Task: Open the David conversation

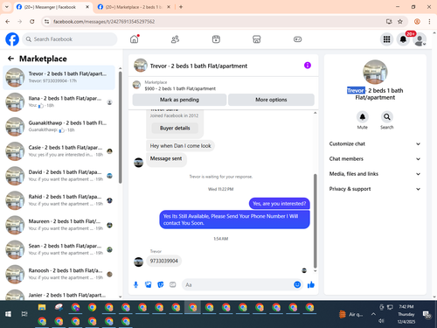Action: coord(59,176)
